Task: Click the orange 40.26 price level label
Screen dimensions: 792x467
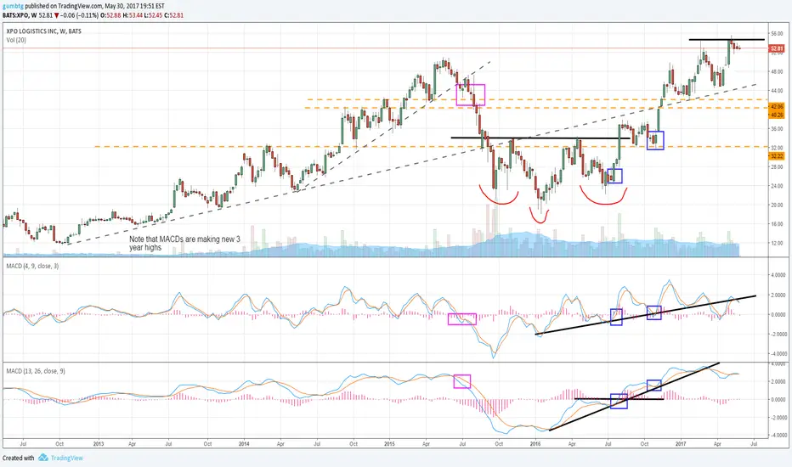Action: pyautogui.click(x=777, y=115)
